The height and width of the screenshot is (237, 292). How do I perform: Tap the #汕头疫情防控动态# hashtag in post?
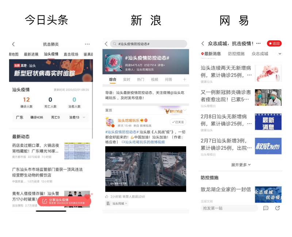click(x=122, y=132)
